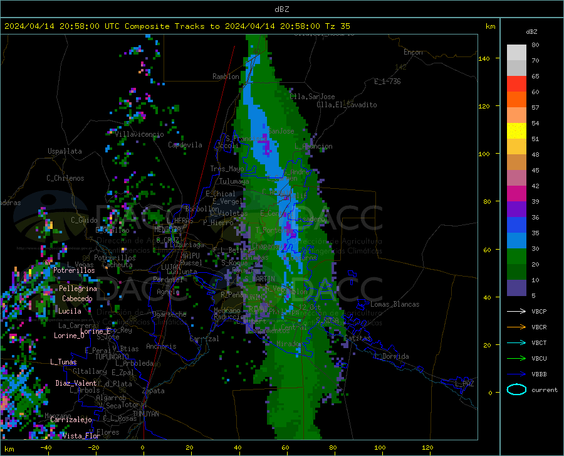Select the yellow 54 dBZ legend swatch
The image size is (564, 456).
coord(516,131)
